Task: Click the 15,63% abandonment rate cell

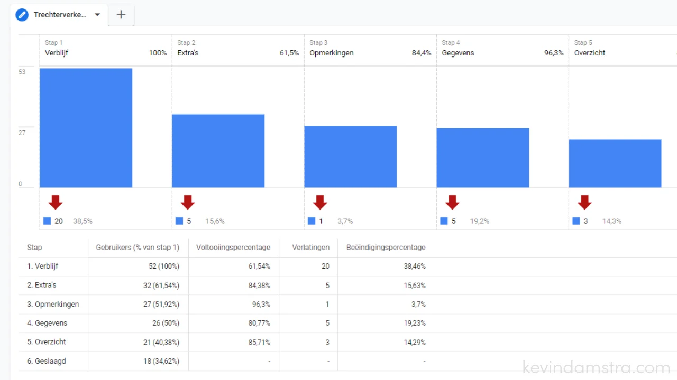Action: pyautogui.click(x=415, y=286)
